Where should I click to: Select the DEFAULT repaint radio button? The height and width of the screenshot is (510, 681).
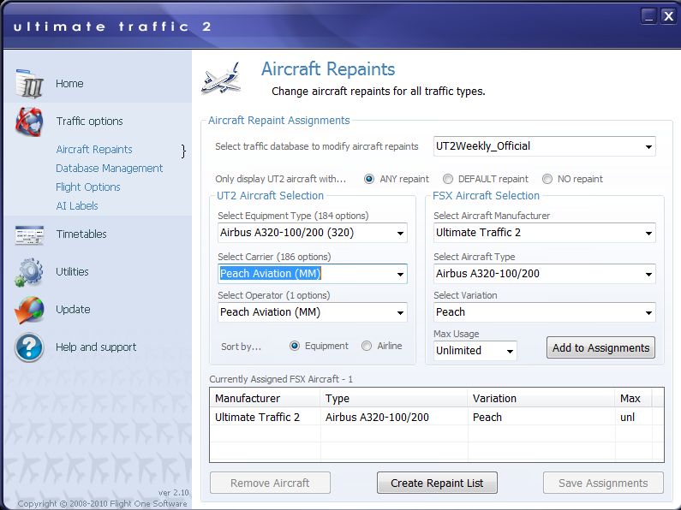point(448,179)
